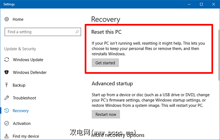Click the Recovery history icon
The image size is (220, 140).
tap(7, 111)
